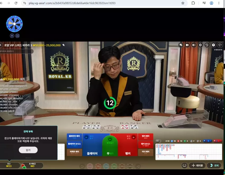The image size is (225, 175).
Task: Mute the game sound speaker icon
Action: click(x=194, y=45)
